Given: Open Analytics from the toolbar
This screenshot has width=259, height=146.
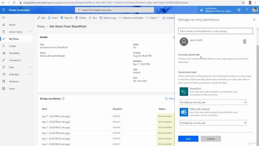Looking at the screenshot, I should pos(168,18).
